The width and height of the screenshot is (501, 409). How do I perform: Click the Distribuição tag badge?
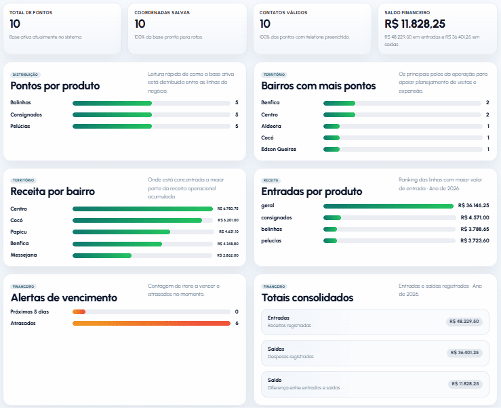click(25, 74)
